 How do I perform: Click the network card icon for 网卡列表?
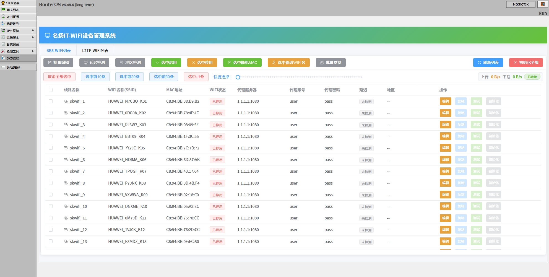pos(3,10)
